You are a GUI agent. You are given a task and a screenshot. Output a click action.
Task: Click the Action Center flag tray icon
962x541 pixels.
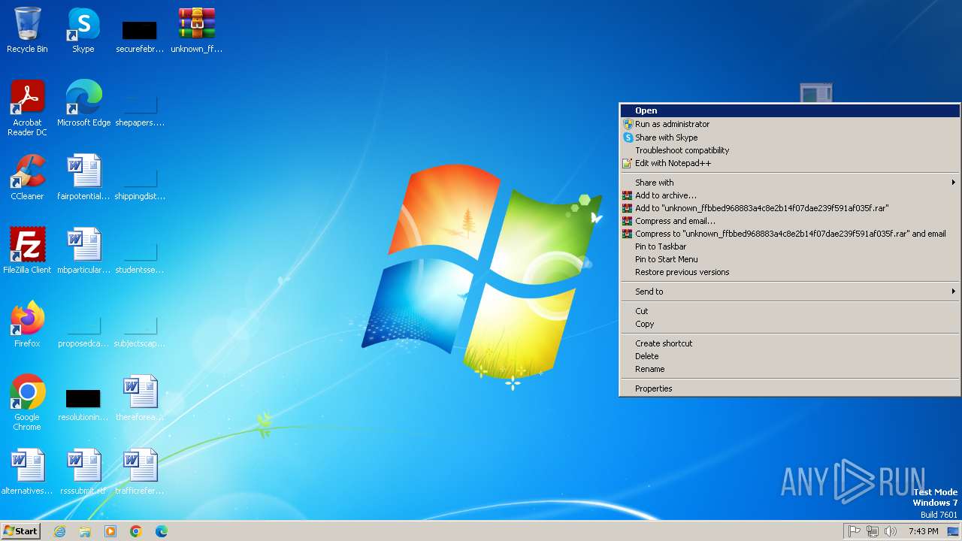point(855,531)
